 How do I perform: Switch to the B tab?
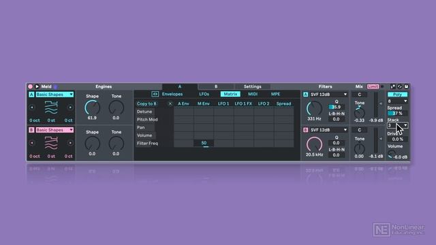pyautogui.click(x=216, y=86)
